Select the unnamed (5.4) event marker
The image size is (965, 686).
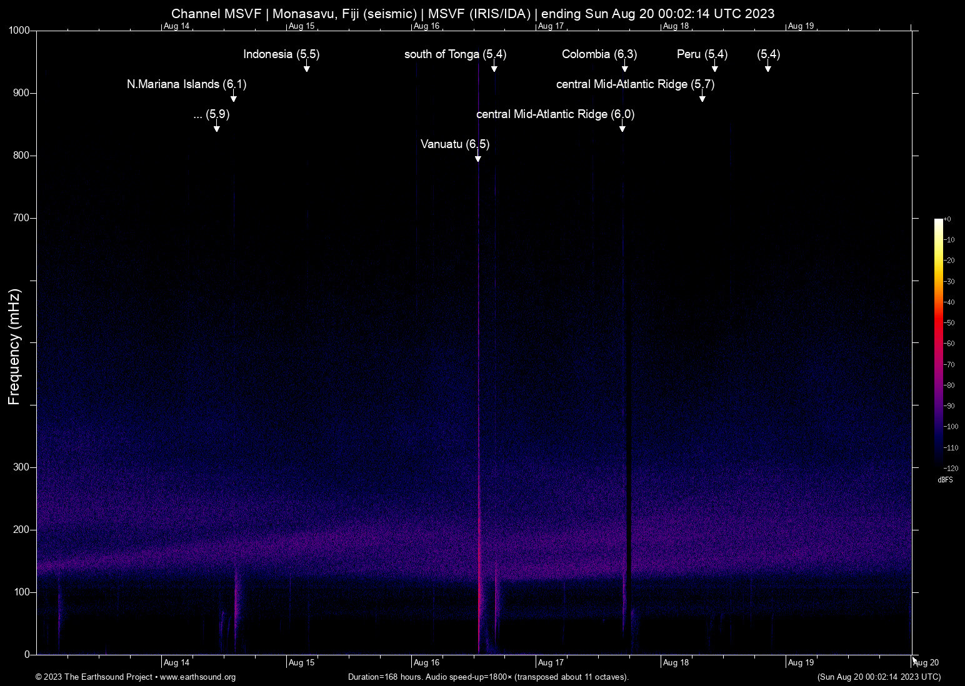(768, 70)
